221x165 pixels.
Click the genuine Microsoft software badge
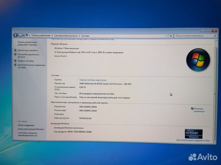(194, 134)
